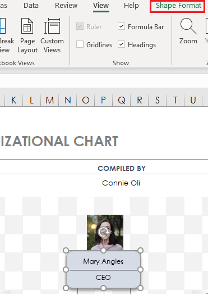Enable the Gridlines checkbox

(x=80, y=44)
